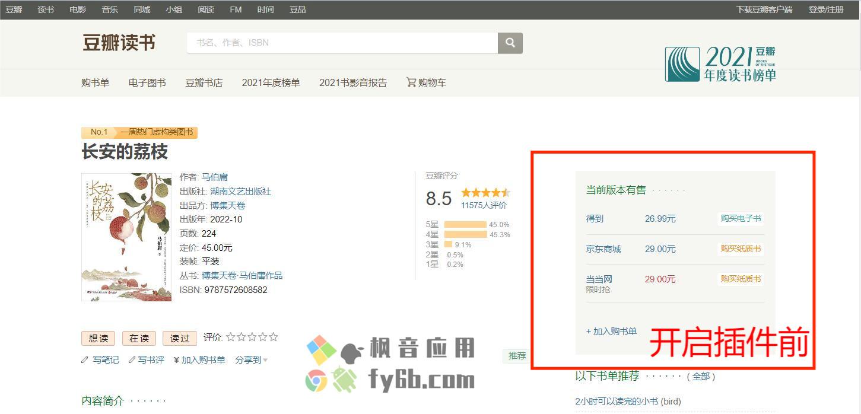Click the 京东商城 29.00元 price

660,249
